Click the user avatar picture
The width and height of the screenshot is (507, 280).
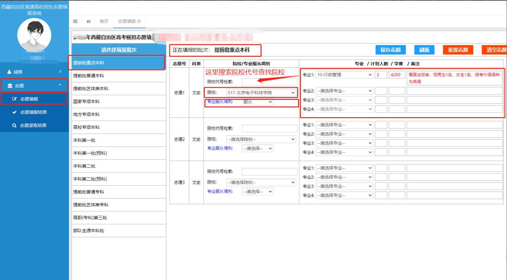click(x=34, y=35)
